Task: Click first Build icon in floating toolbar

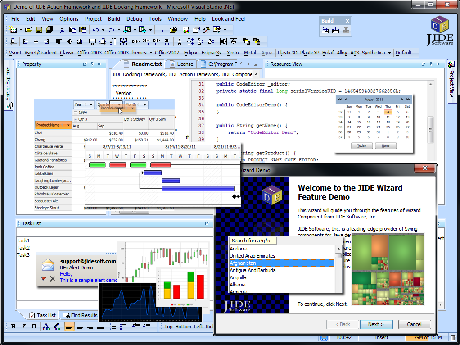Action: 325,30
